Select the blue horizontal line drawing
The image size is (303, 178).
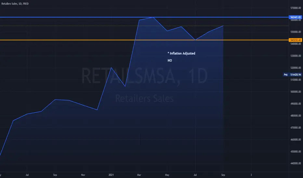click(144, 17)
